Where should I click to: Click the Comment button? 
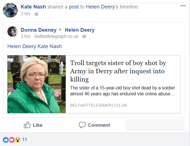point(94,125)
